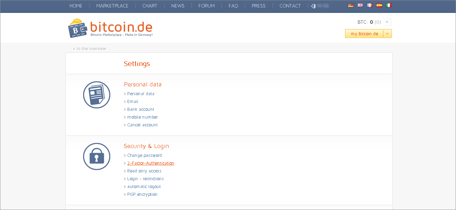
Task: Select the UK flag for English
Action: pyautogui.click(x=360, y=5)
